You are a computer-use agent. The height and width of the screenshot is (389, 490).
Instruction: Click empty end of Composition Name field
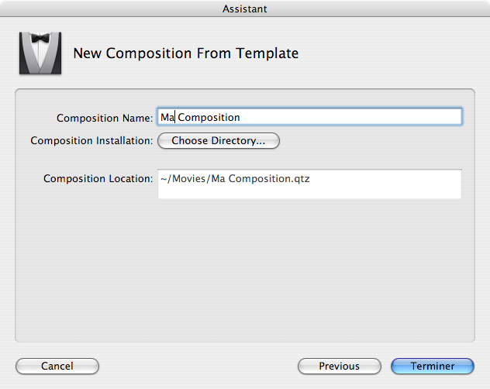point(350,117)
